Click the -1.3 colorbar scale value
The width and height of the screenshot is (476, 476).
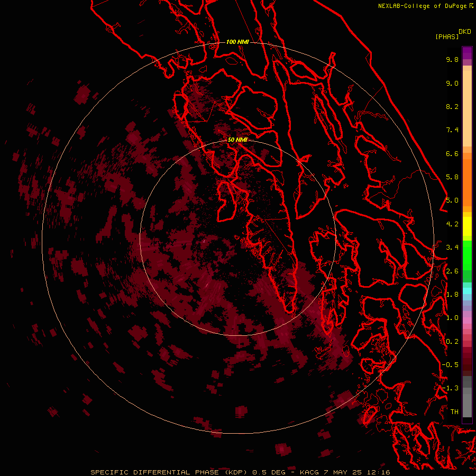450,388
